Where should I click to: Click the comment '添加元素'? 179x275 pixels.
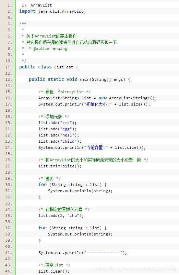[54, 117]
